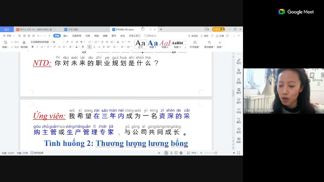Open the Find and Replace (查找替换) dropdown
Viewport: 324px width, 182px height.
[x=209, y=47]
